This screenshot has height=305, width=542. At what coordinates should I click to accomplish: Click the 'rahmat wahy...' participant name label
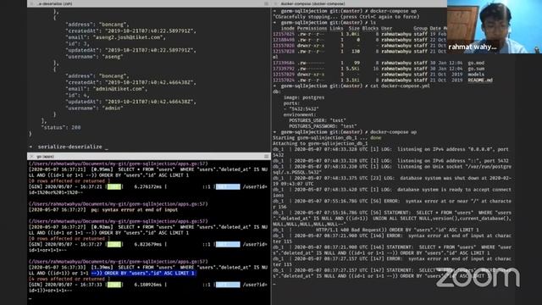473,47
